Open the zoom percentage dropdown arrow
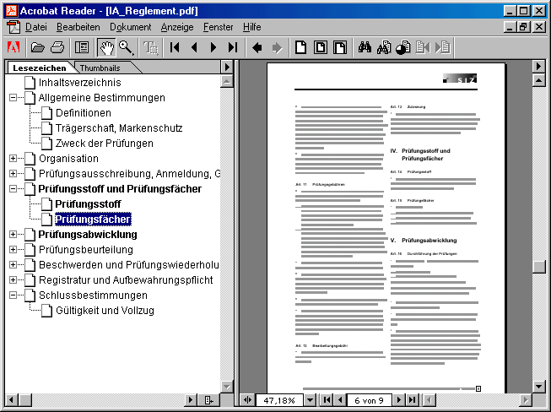 (309, 399)
